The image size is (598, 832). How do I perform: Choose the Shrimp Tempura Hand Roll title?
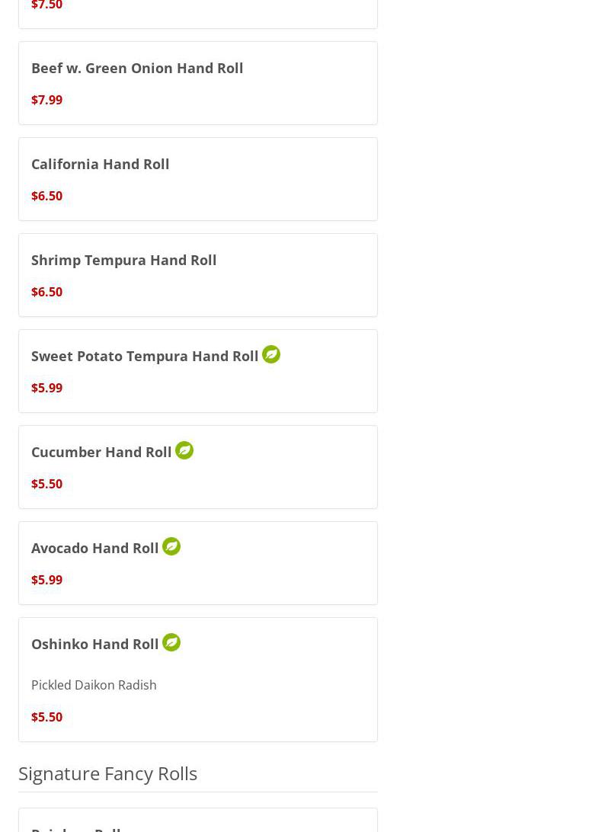(124, 260)
